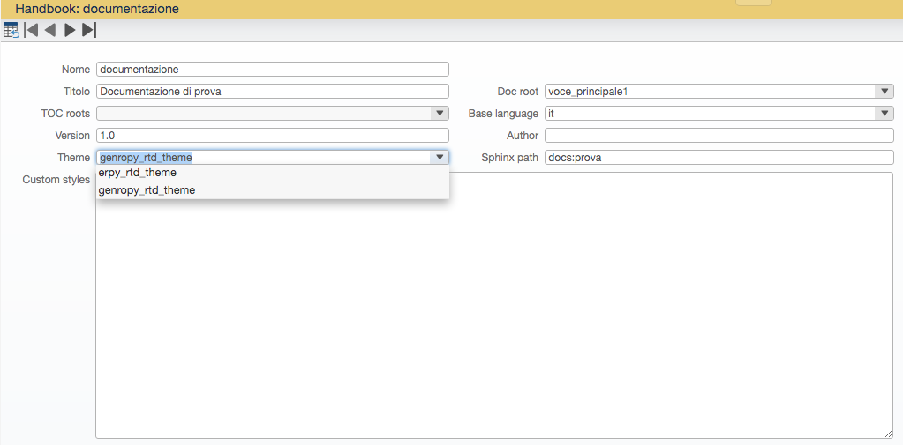Click the Base language field showing it

[x=711, y=114]
